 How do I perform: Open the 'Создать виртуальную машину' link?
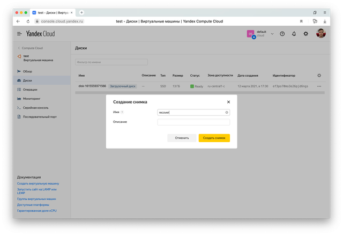(x=38, y=183)
